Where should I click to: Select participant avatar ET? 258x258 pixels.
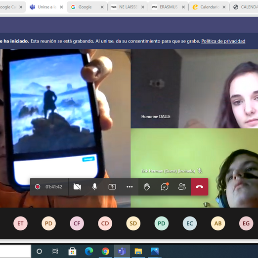click(x=20, y=223)
